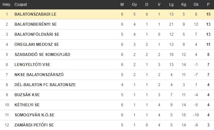The image size is (214, 130).
Task: Click ÖREGLAKI MEDOSZ SE team name
Action: [37, 45]
